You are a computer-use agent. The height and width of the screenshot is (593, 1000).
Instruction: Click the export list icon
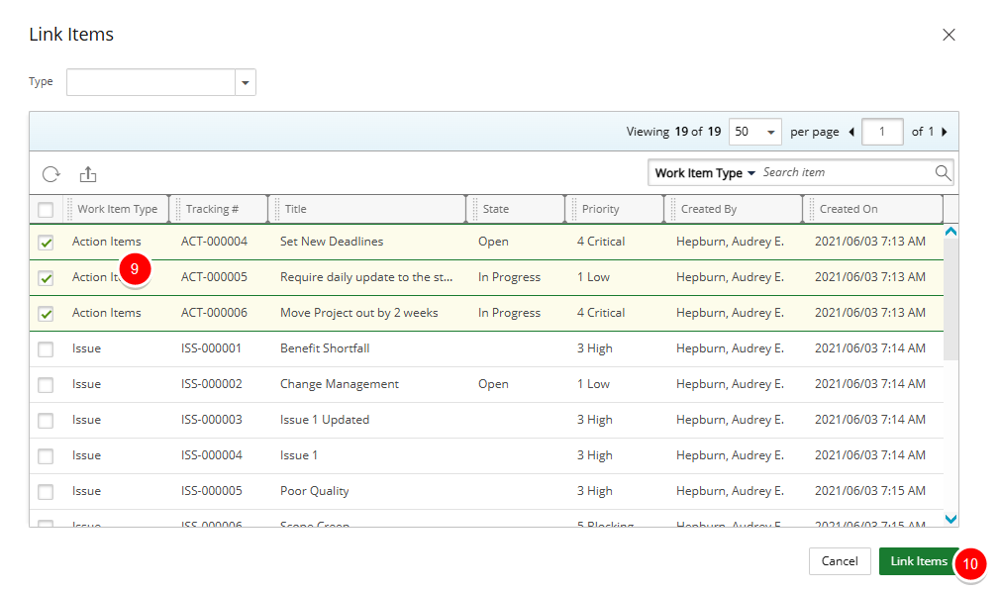coord(88,174)
